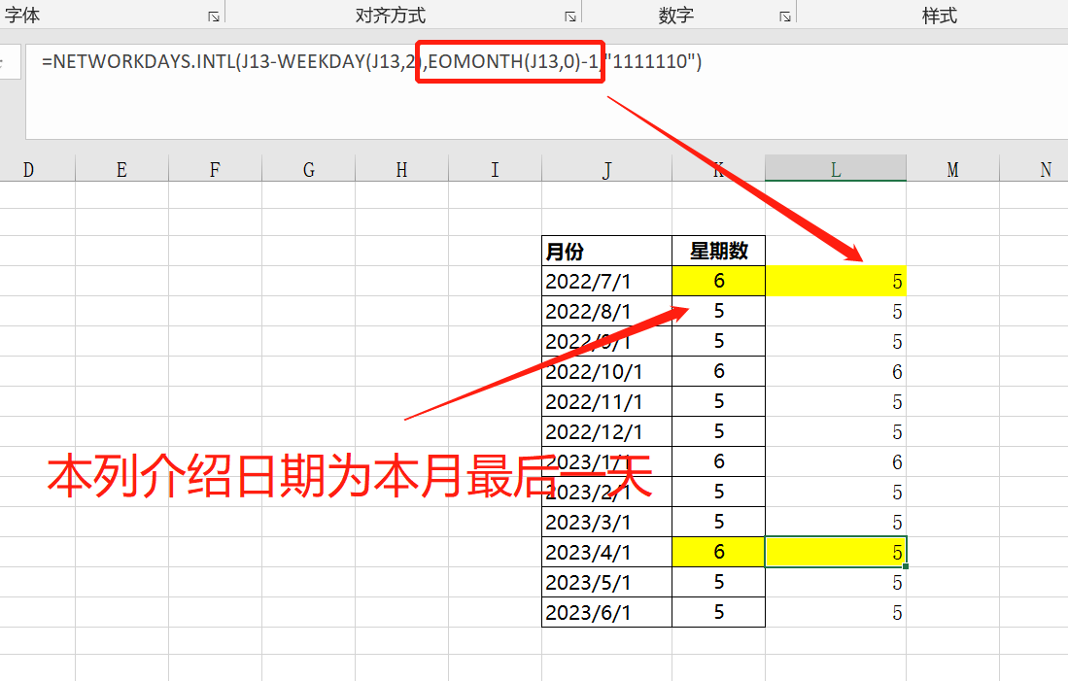
Task: Select date cell 2022/10/1
Action: coord(606,371)
